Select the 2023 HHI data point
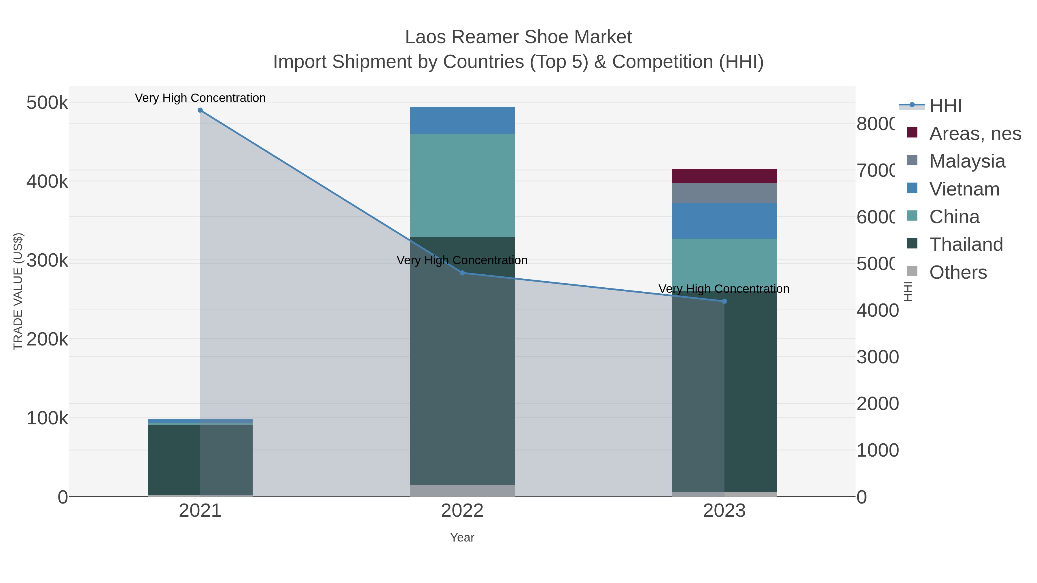The height and width of the screenshot is (583, 1037). click(x=724, y=301)
